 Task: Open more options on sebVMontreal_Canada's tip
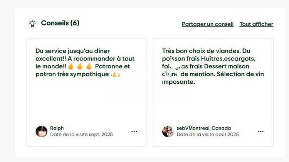pyautogui.click(x=260, y=132)
